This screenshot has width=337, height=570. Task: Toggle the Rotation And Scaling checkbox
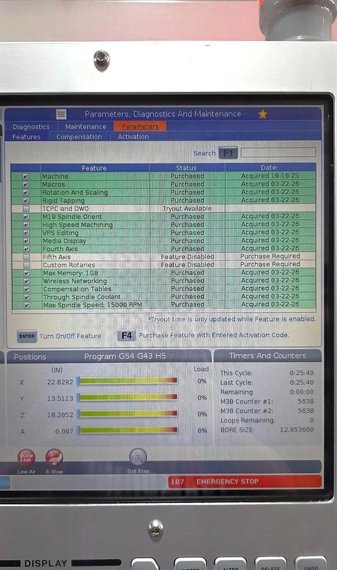pos(26,193)
